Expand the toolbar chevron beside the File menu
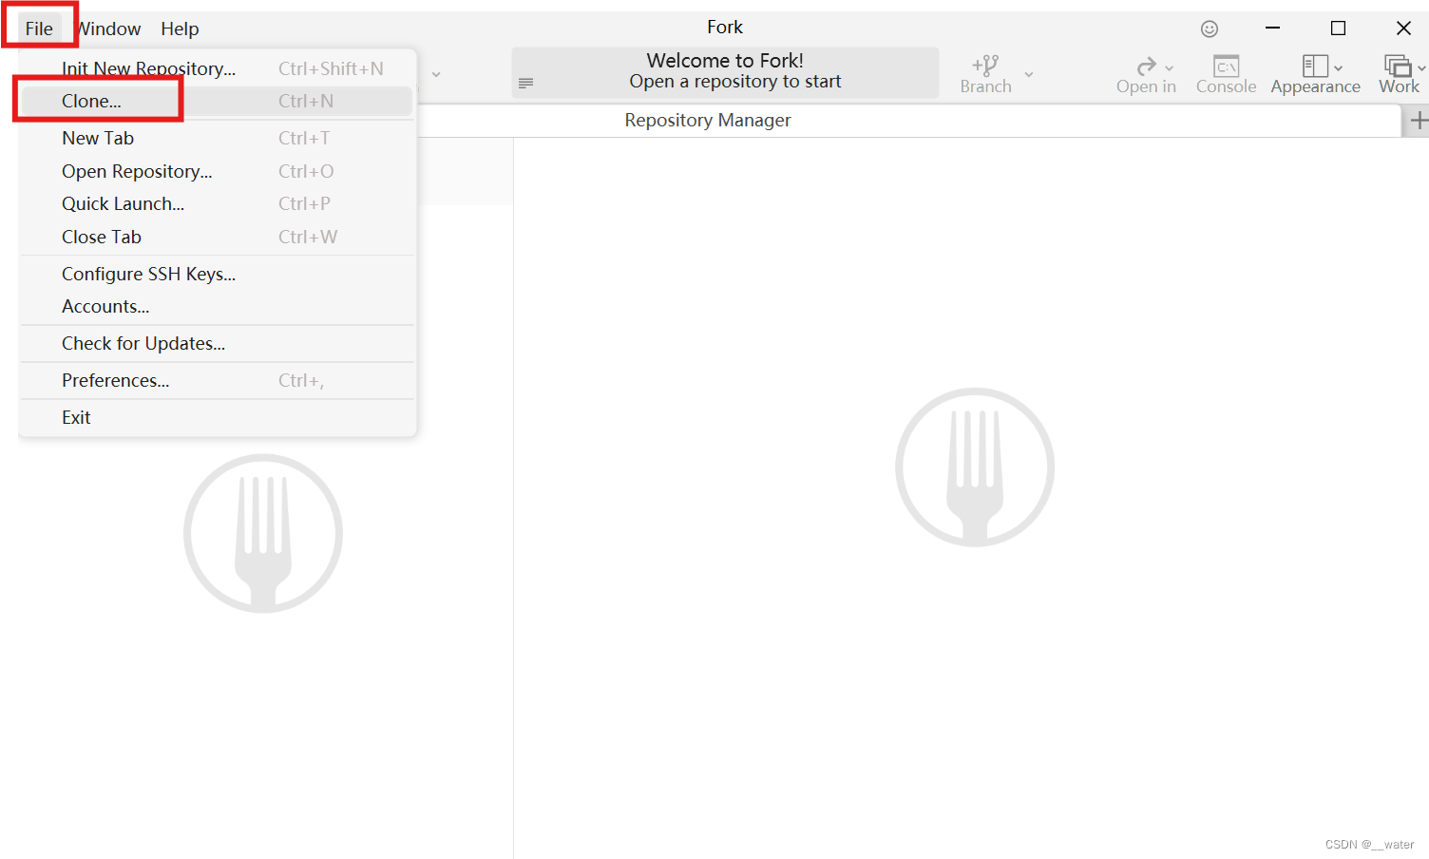The image size is (1429, 859). click(436, 74)
